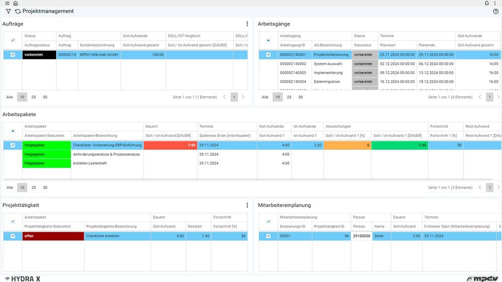502x282 pixels.
Task: Go to next page in Aufträge pagination
Action: (x=243, y=97)
